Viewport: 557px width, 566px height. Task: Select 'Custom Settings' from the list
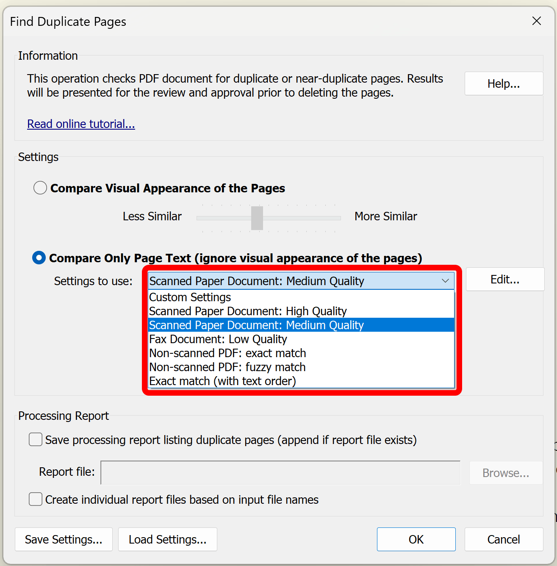[x=190, y=297]
